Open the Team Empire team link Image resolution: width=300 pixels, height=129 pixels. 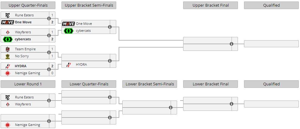25,49
